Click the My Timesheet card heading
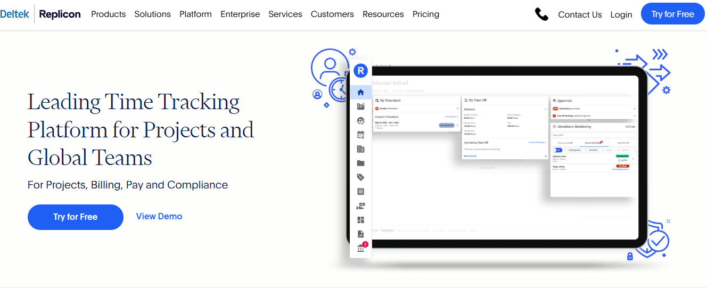Screen dimensions: 707x288 (x=390, y=100)
